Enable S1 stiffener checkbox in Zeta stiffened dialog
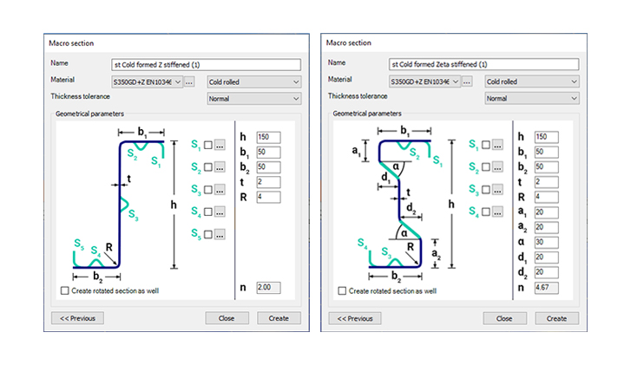 [485, 145]
